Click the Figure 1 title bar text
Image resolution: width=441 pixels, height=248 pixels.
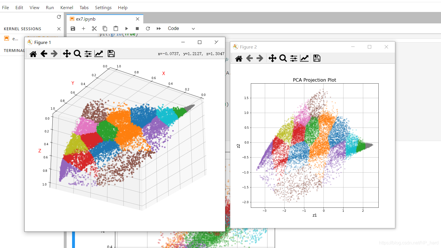click(x=43, y=43)
